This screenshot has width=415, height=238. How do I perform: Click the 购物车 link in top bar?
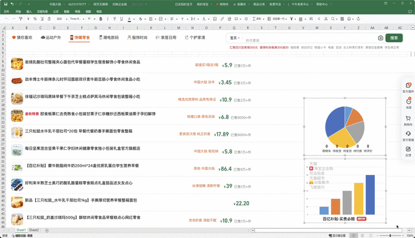pyautogui.click(x=222, y=5)
